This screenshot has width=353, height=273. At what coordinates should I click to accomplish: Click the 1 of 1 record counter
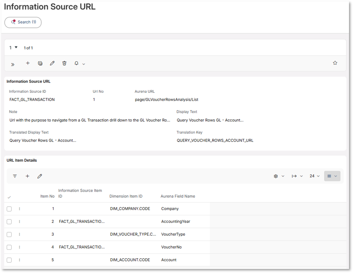click(28, 48)
